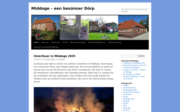The height and width of the screenshot is (112, 180).
Task: Click the Kategorien sidebar heading
Action: click(x=127, y=83)
